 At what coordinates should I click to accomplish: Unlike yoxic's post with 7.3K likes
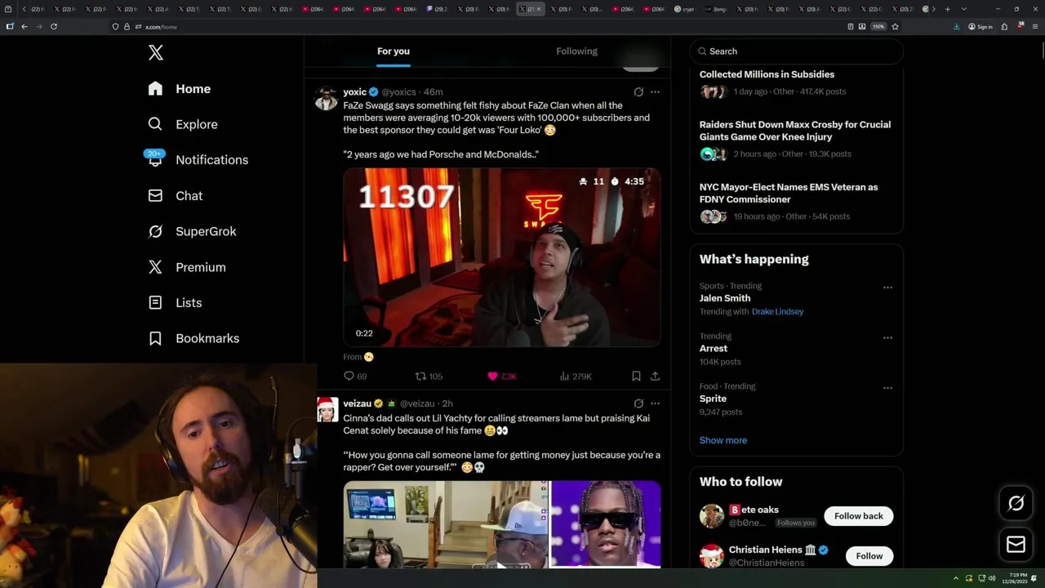tap(501, 376)
